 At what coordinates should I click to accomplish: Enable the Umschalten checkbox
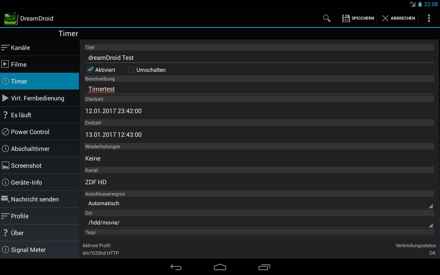(131, 70)
